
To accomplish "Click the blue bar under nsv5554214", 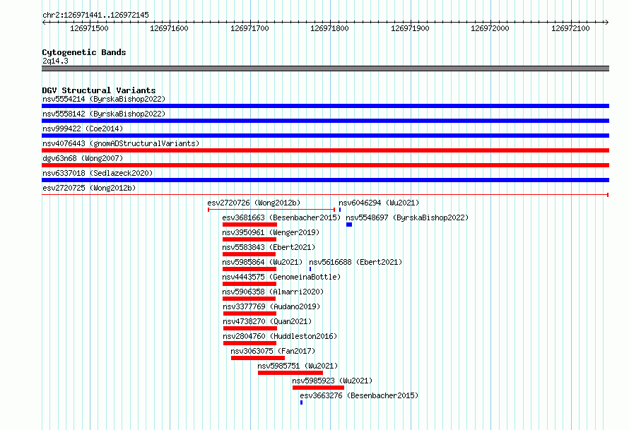I will click(325, 106).
